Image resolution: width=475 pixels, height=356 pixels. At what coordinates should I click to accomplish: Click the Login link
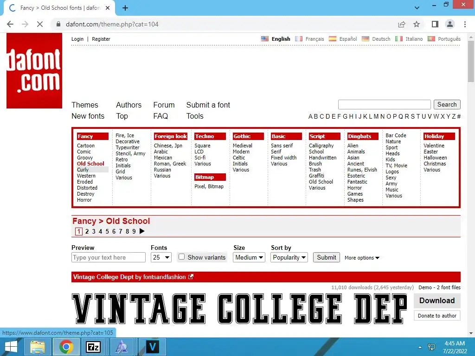77,39
